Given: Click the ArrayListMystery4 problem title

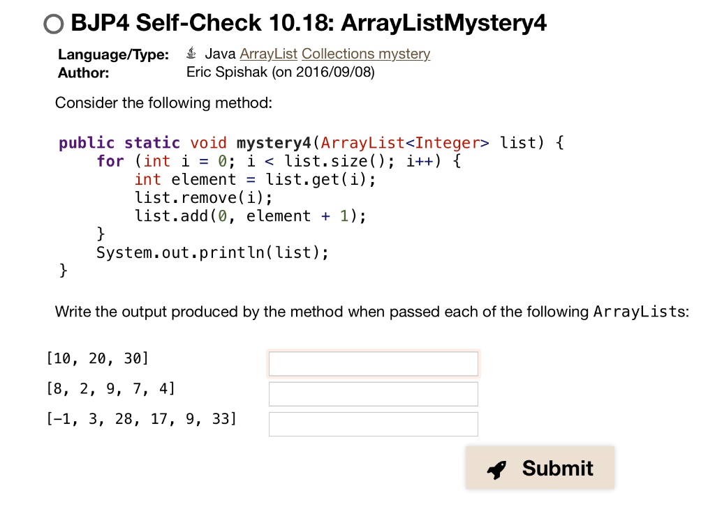Looking at the screenshot, I should (309, 24).
